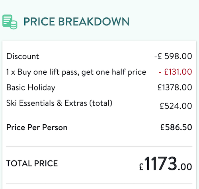The image size is (199, 189).
Task: Click the word BREAKDOWN in the heading
Action: 94,21
